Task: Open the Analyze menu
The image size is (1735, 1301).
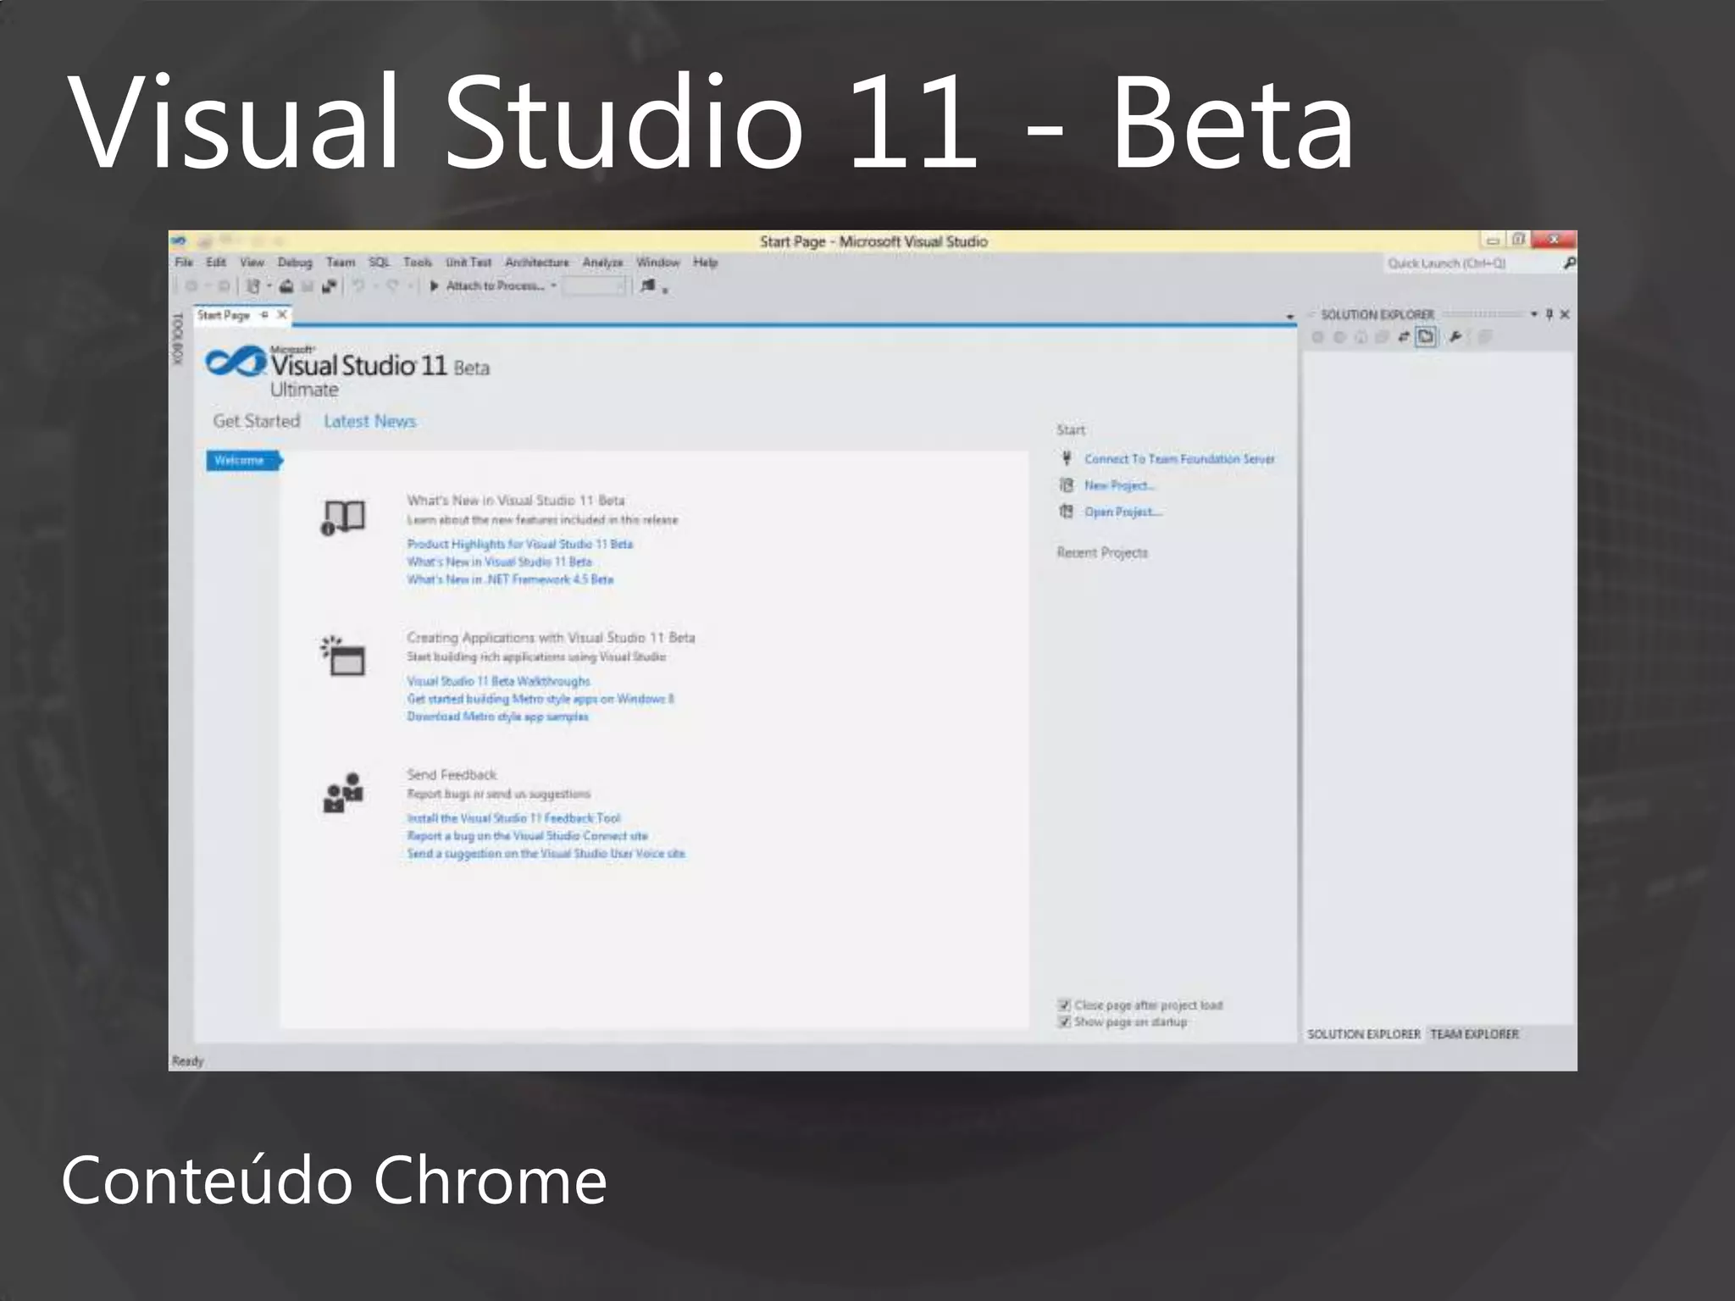Action: click(602, 263)
